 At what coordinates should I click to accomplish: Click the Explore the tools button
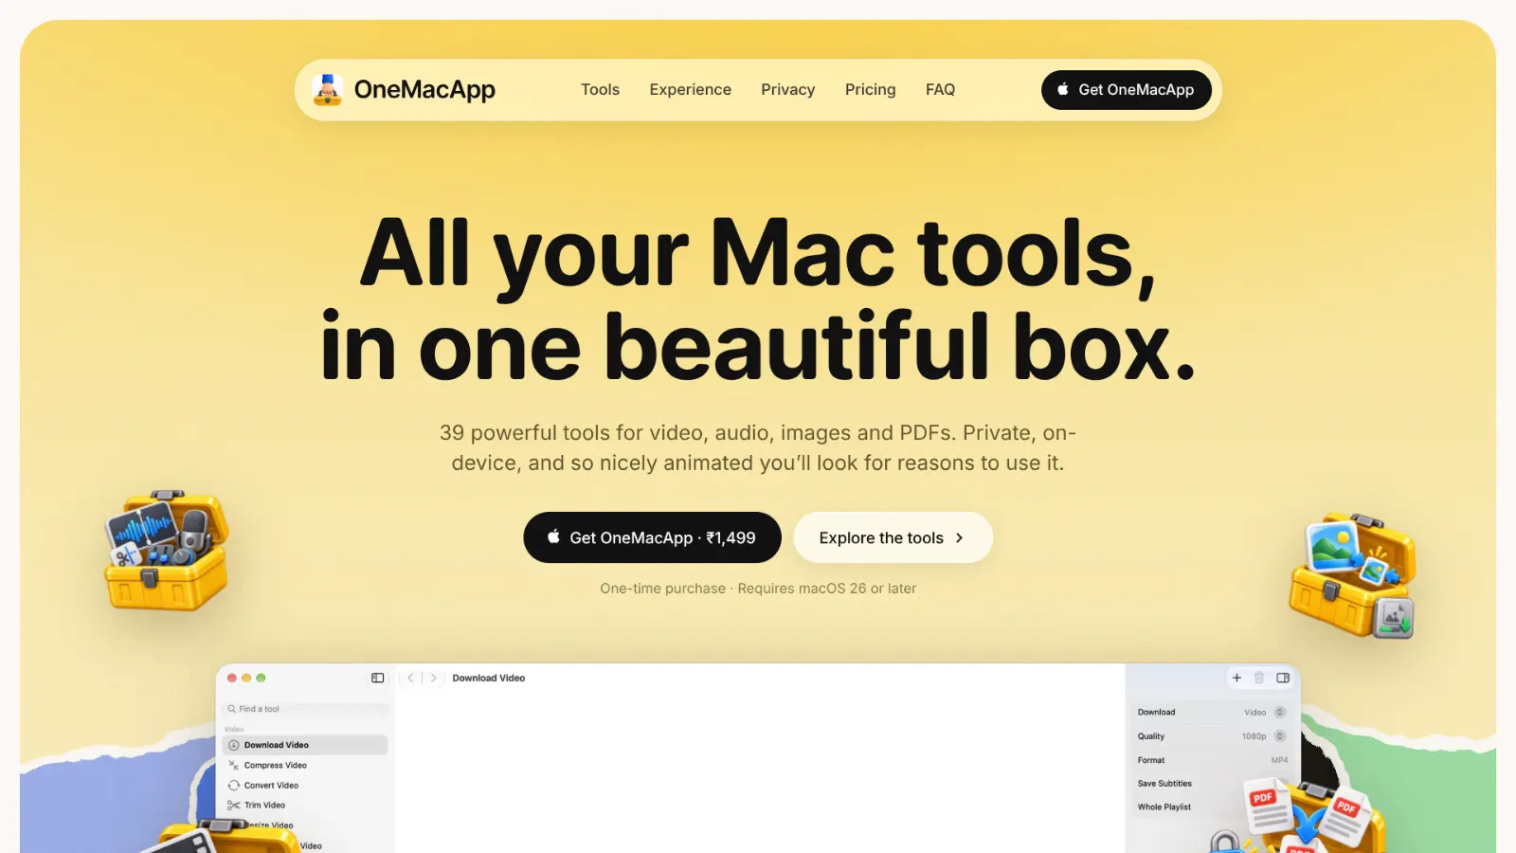tap(893, 537)
